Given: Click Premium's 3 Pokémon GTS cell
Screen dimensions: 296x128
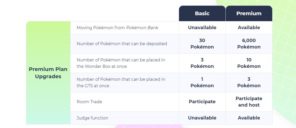Looking at the screenshot, I should (249, 83).
